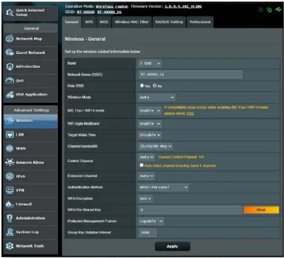
Task: Click the Network Map globe icon
Action: click(x=9, y=38)
